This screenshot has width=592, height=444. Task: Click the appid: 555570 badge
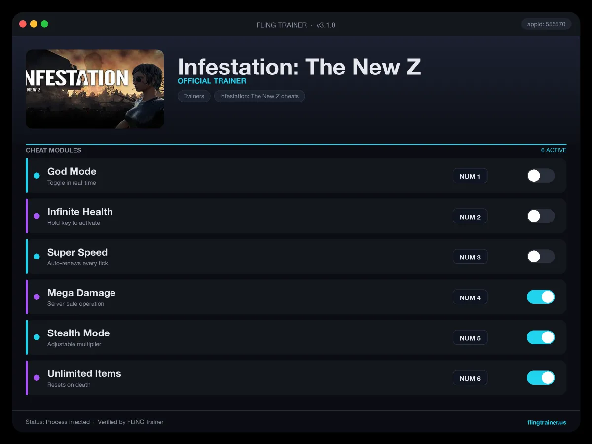[x=546, y=24]
